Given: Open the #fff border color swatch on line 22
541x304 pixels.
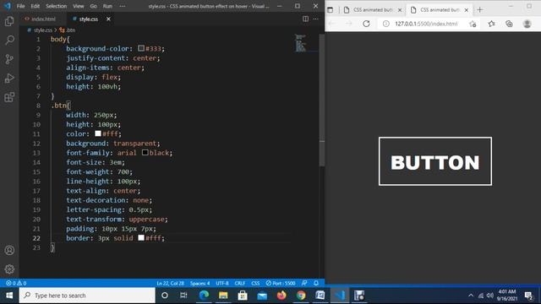Looking at the screenshot, I should point(141,238).
